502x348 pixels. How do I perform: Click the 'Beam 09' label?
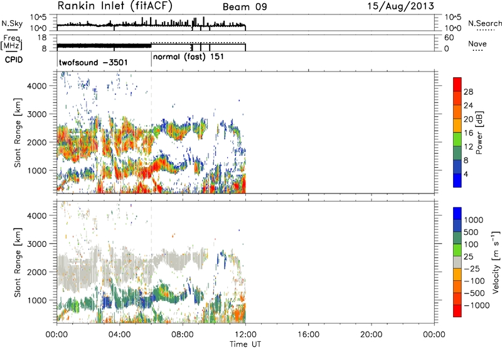245,7
